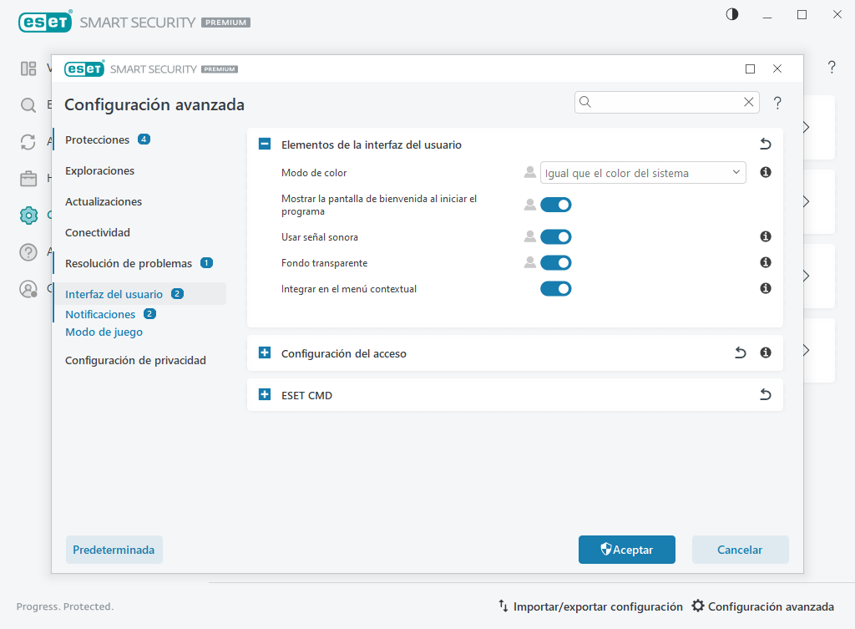
Task: Open help with the dialog question mark
Action: (777, 103)
